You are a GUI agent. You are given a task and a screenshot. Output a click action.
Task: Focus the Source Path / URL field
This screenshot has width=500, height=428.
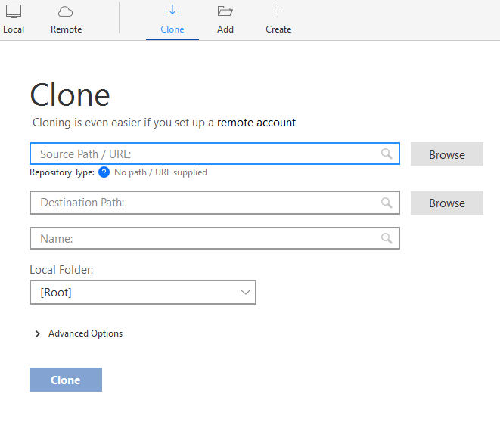(204, 154)
